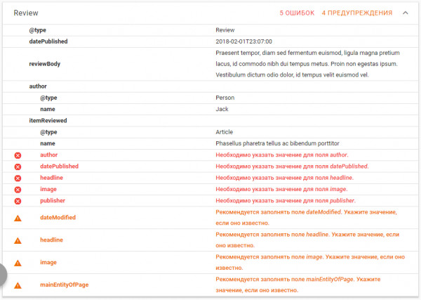The width and height of the screenshot is (421, 300).
Task: Select the itemReviewed property row
Action: (210, 121)
